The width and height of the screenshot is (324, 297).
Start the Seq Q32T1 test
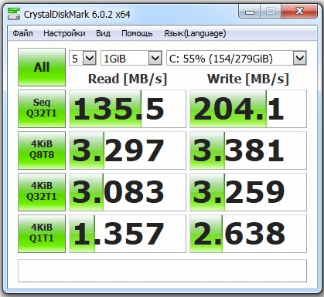[x=42, y=109]
